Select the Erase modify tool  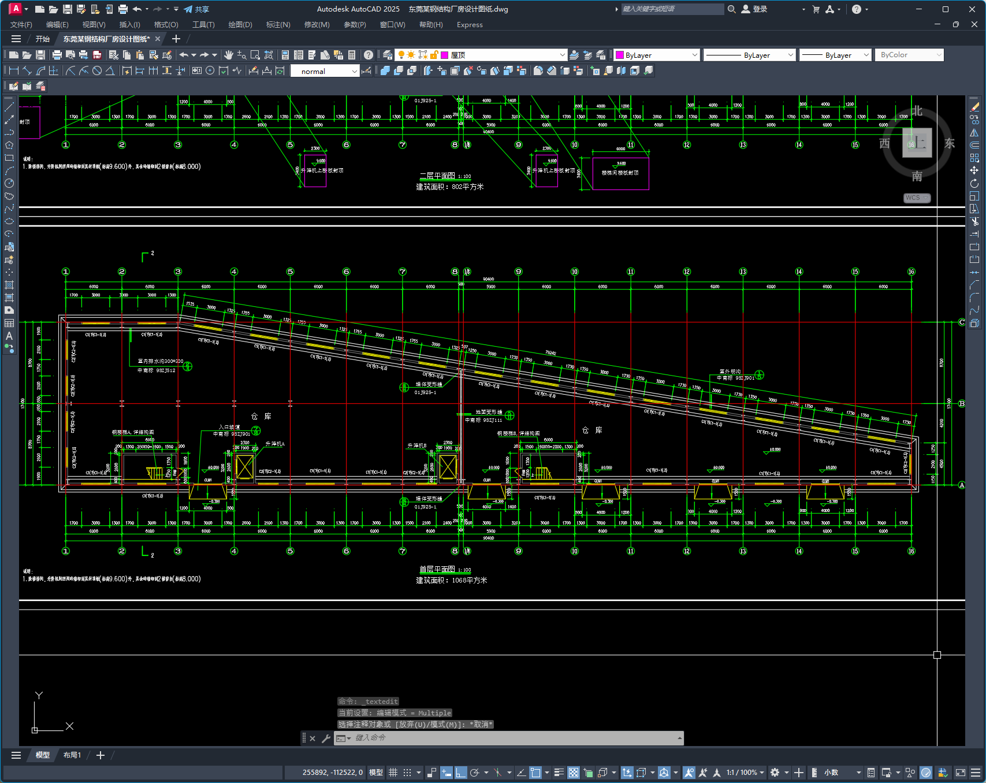(974, 107)
